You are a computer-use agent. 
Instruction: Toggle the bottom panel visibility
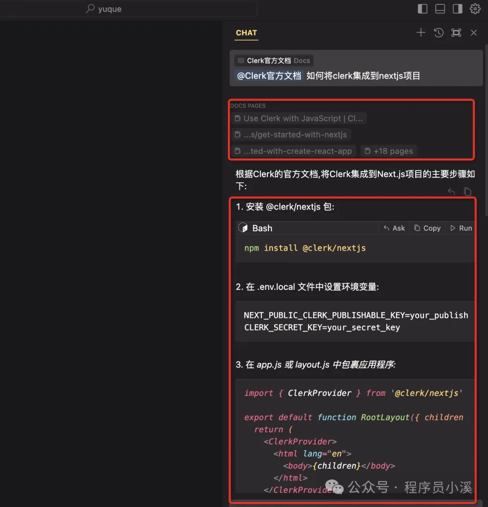440,8
